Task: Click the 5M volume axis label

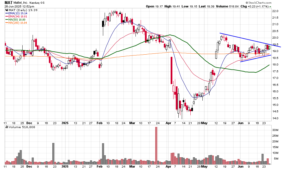Action: pos(276,159)
